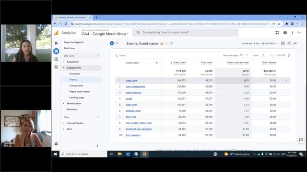307x172 pixels.
Task: Open the session_start event link
Action: (133, 111)
